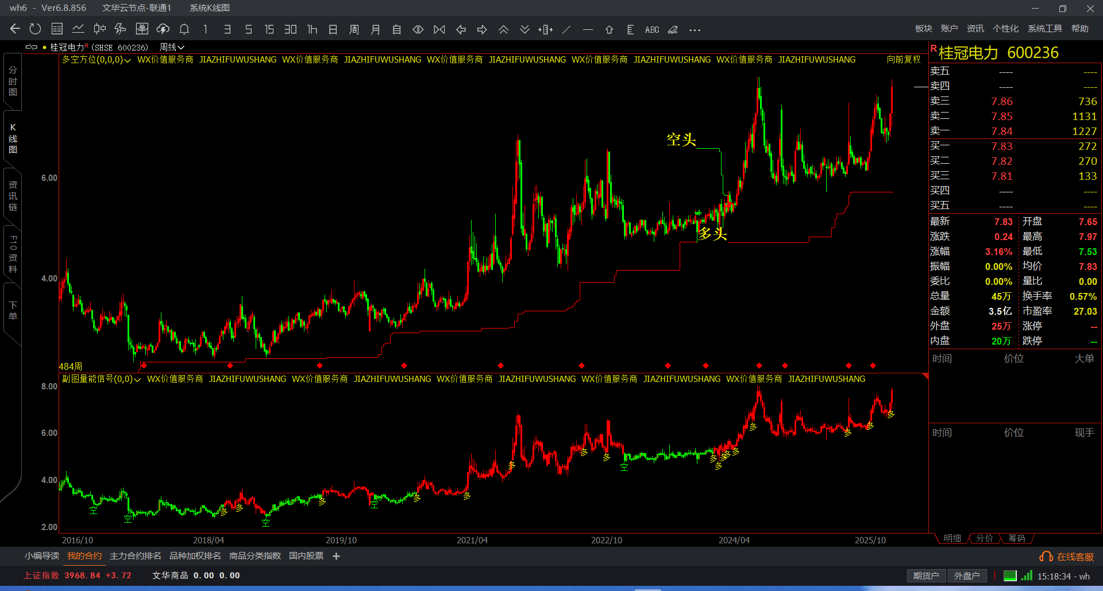The height and width of the screenshot is (591, 1103).
Task: Expand the 副图量能信号 indicator dropdown
Action: click(x=101, y=379)
